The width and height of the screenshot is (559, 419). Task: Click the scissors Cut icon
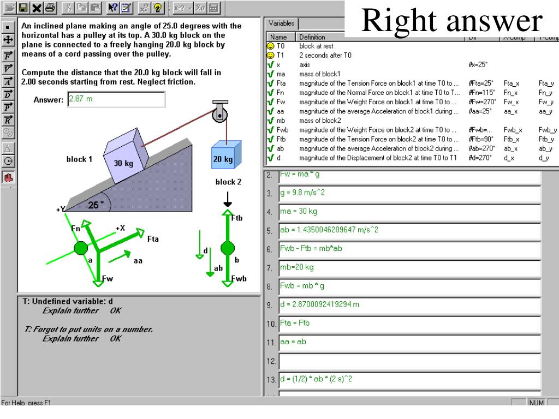pyautogui.click(x=68, y=8)
